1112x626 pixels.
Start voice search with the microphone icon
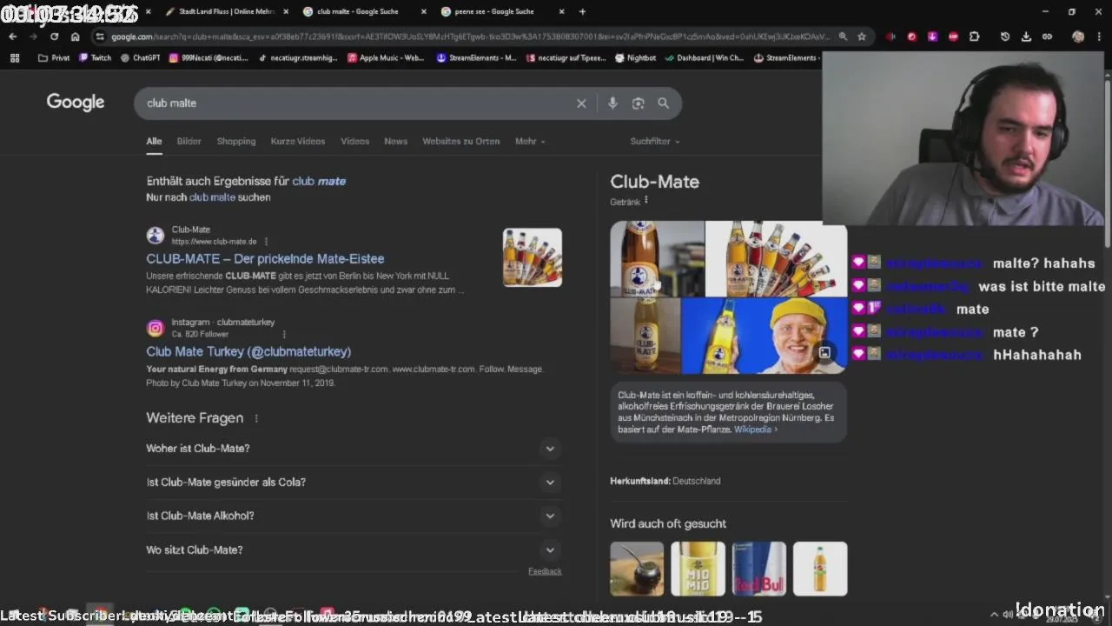pyautogui.click(x=612, y=103)
